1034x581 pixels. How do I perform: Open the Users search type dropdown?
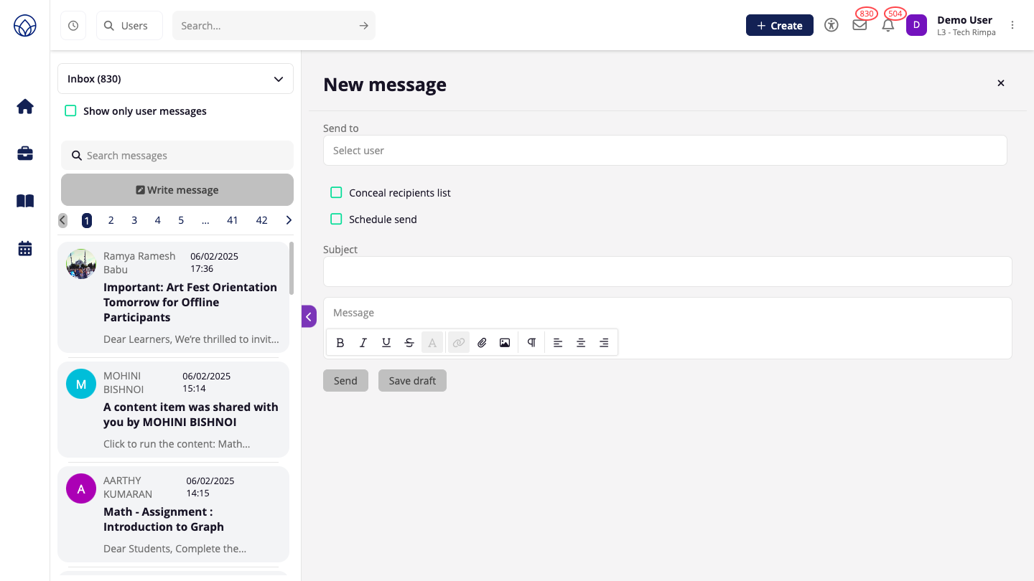click(129, 26)
